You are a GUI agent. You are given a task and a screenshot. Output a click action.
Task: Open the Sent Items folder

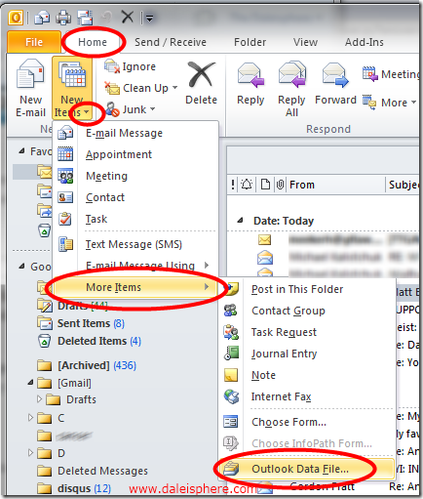(x=84, y=323)
